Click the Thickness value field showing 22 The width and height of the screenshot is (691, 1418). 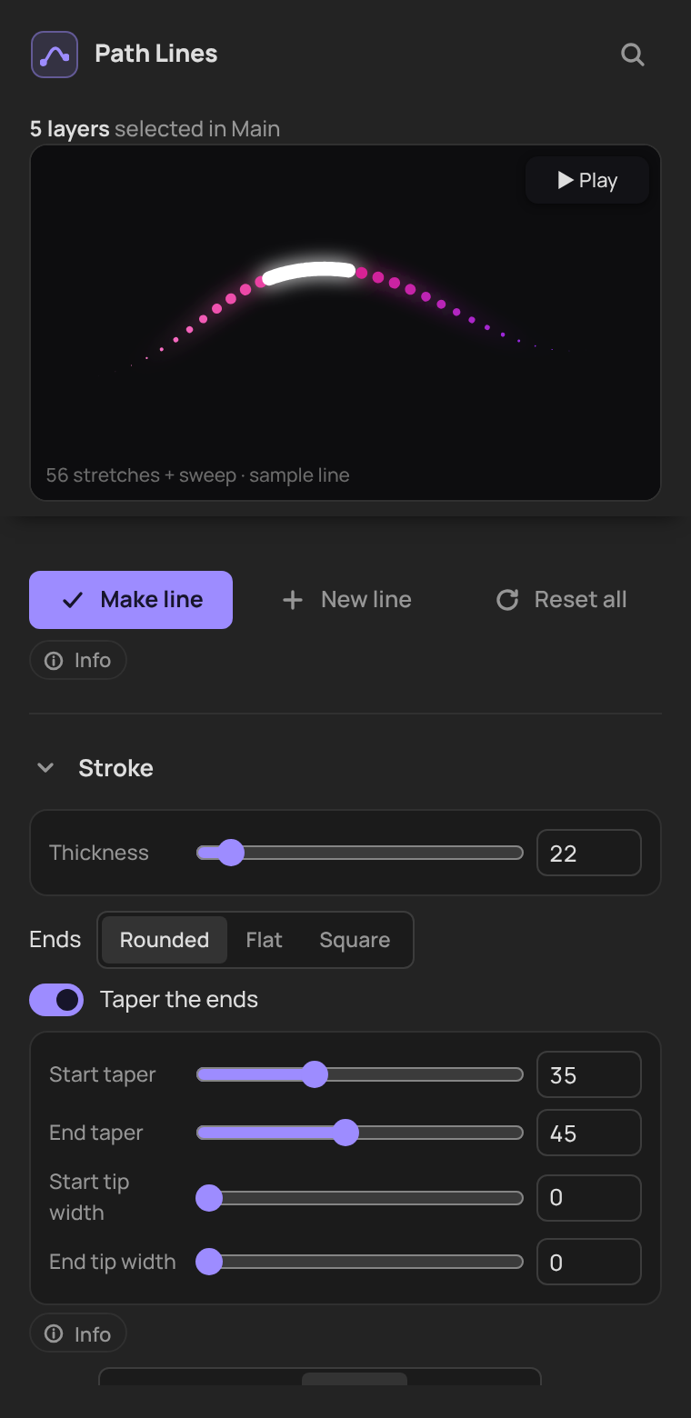(x=589, y=853)
